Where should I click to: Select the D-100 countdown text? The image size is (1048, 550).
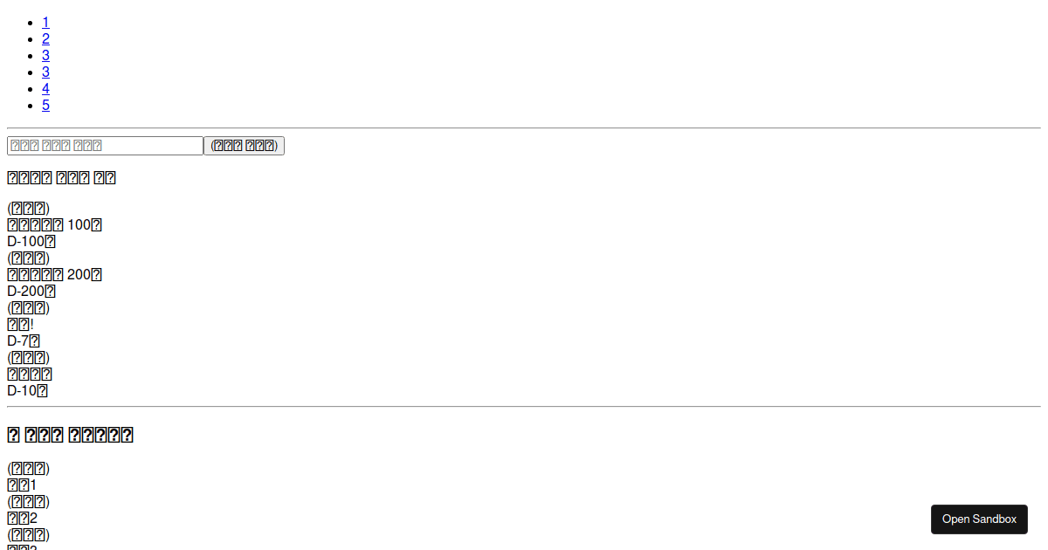pyautogui.click(x=31, y=242)
